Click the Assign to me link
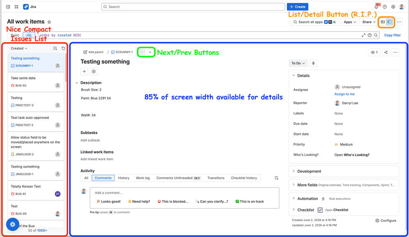This screenshot has width=409, height=237. pyautogui.click(x=344, y=94)
